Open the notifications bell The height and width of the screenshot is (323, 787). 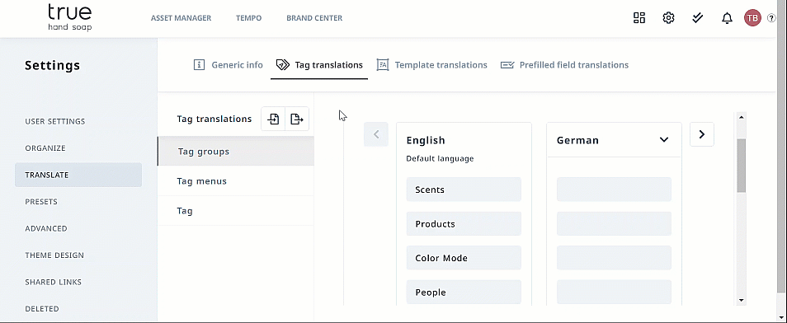727,19
